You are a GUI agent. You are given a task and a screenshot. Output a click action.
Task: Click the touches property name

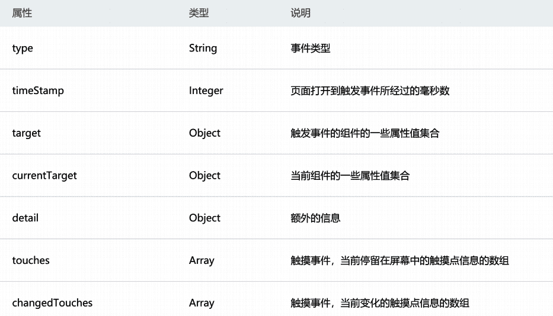(x=31, y=260)
